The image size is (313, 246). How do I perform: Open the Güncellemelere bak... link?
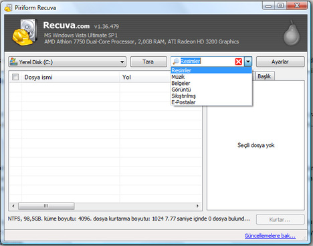(x=270, y=236)
